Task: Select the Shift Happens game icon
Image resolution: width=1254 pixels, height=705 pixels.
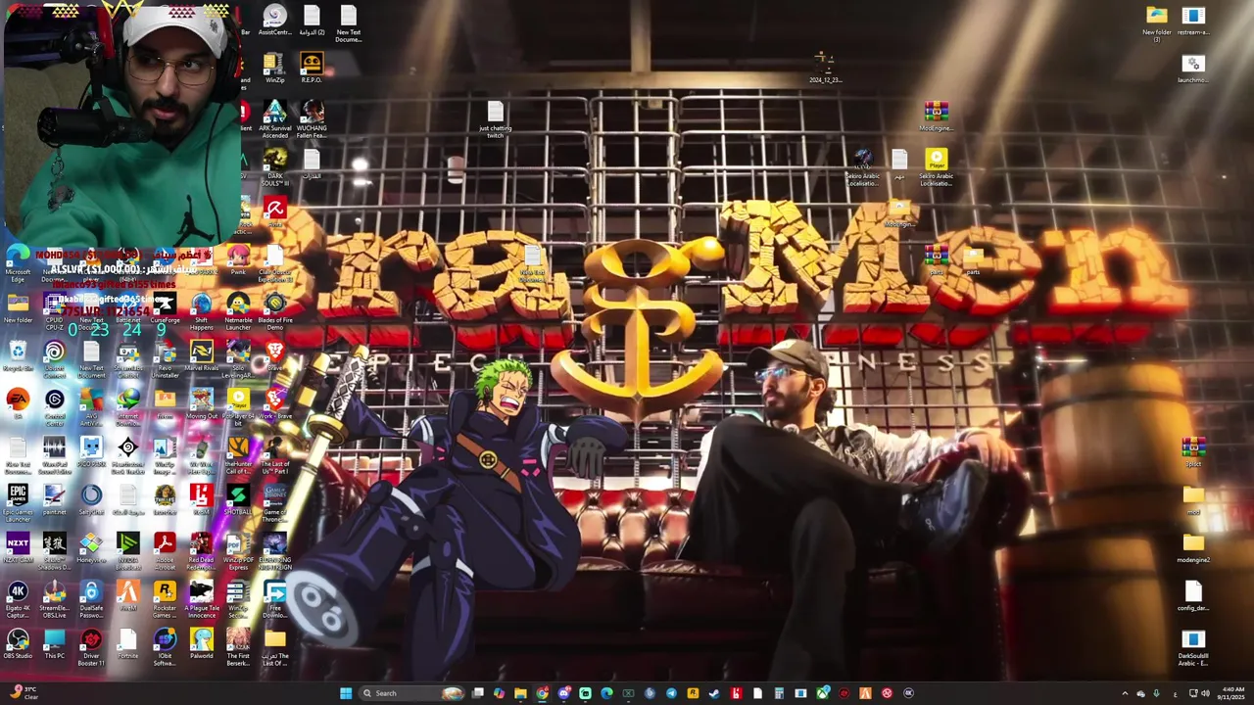Action: (201, 309)
